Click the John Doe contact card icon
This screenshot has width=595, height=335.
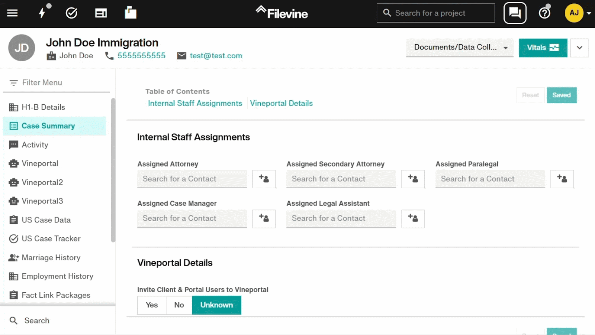[x=51, y=56]
